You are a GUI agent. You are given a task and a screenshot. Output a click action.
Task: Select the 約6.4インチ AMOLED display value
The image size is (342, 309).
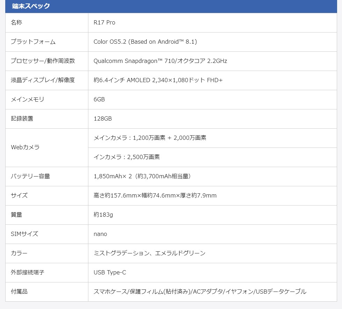point(158,80)
